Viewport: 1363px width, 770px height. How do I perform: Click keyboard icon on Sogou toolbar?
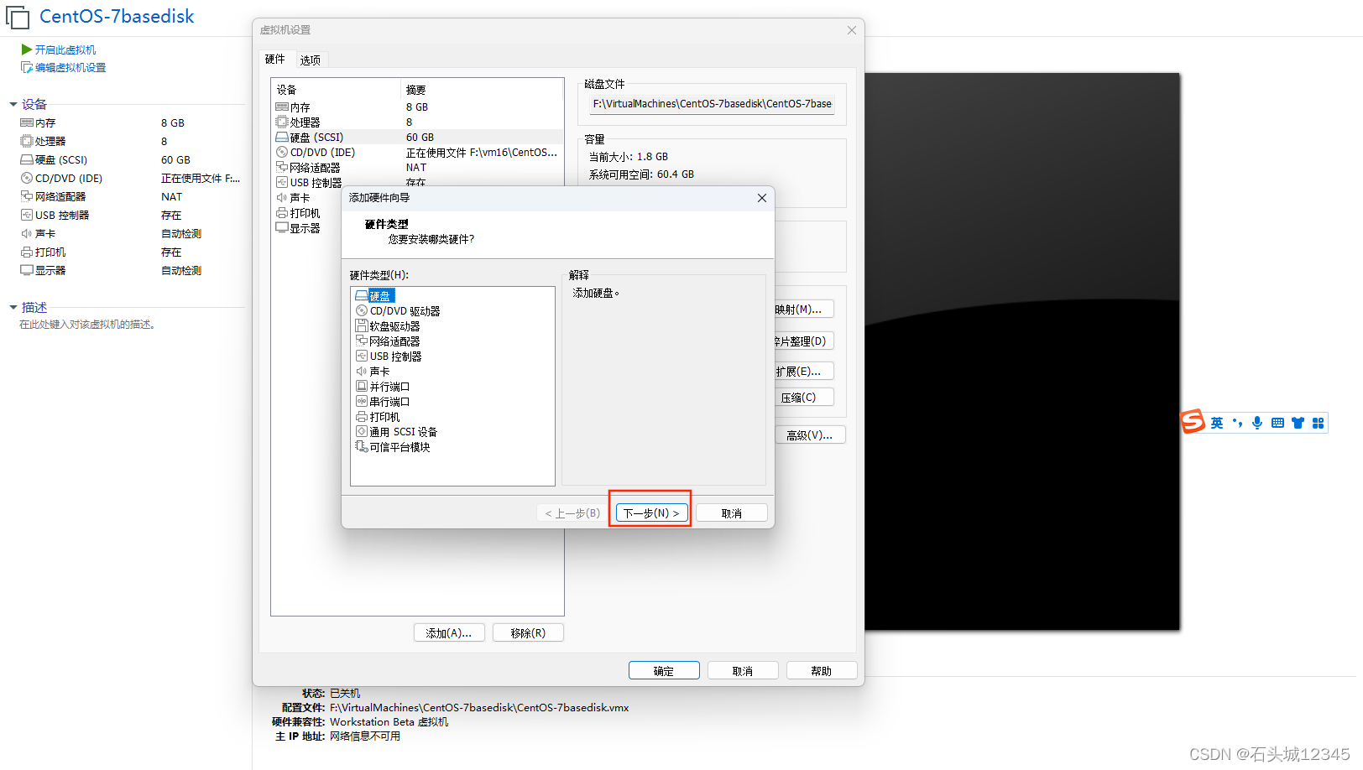(x=1277, y=423)
